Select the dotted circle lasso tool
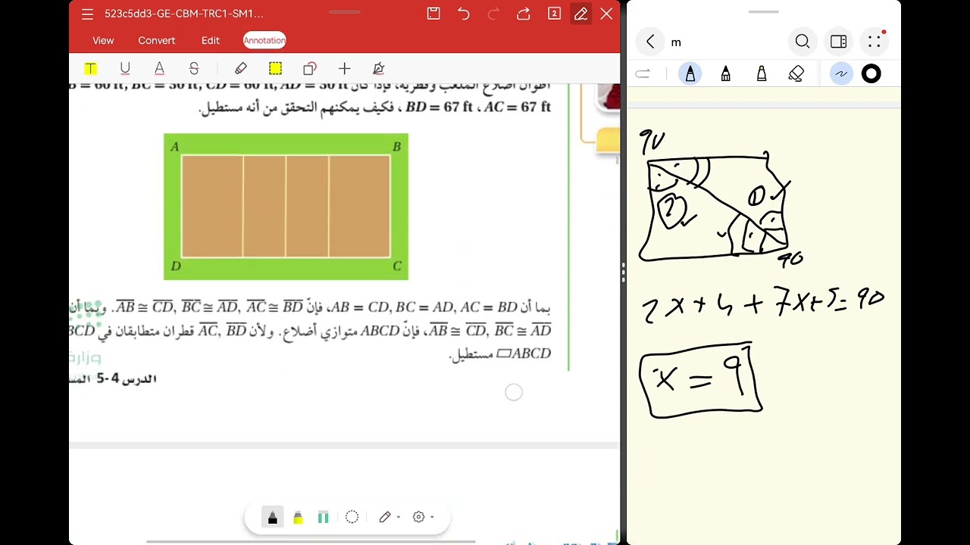Screen dimensions: 970x545 pyautogui.click(x=352, y=517)
